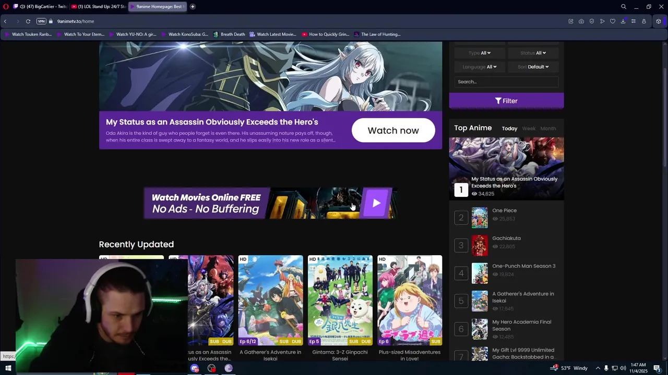668x375 pixels.
Task: Open the Windows notification center icon
Action: (x=659, y=368)
